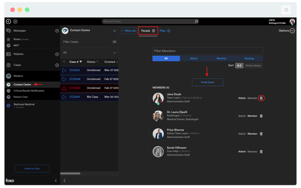This screenshot has height=188, width=301.
Task: Expand the Contact Centre dropdown
Action: (115, 31)
